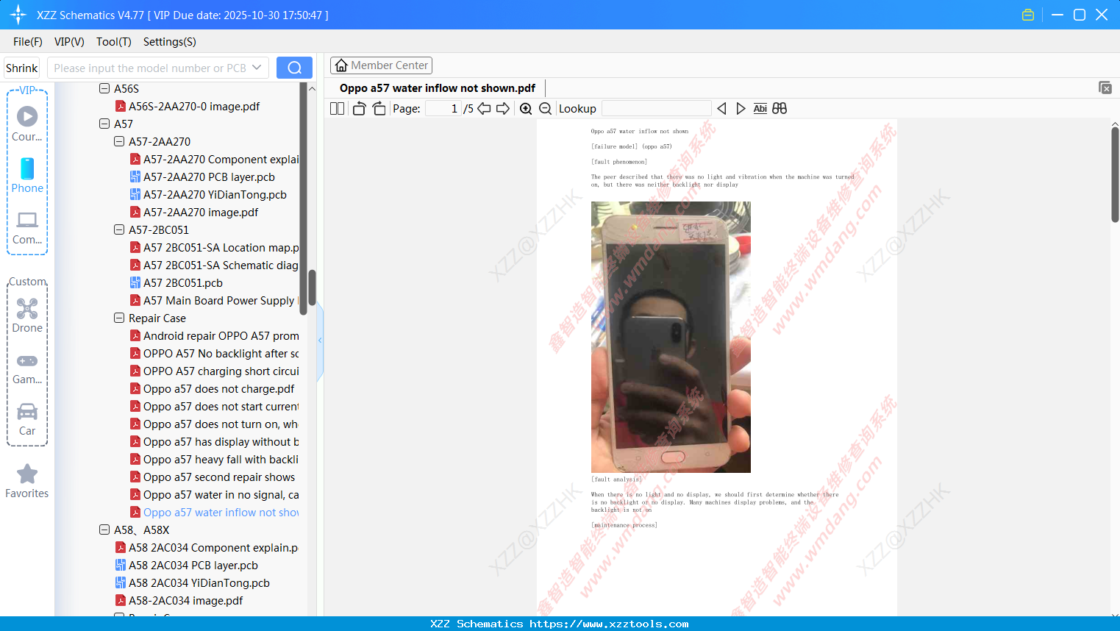Open the Settings(S) menu
1120x631 pixels.
[x=170, y=42]
